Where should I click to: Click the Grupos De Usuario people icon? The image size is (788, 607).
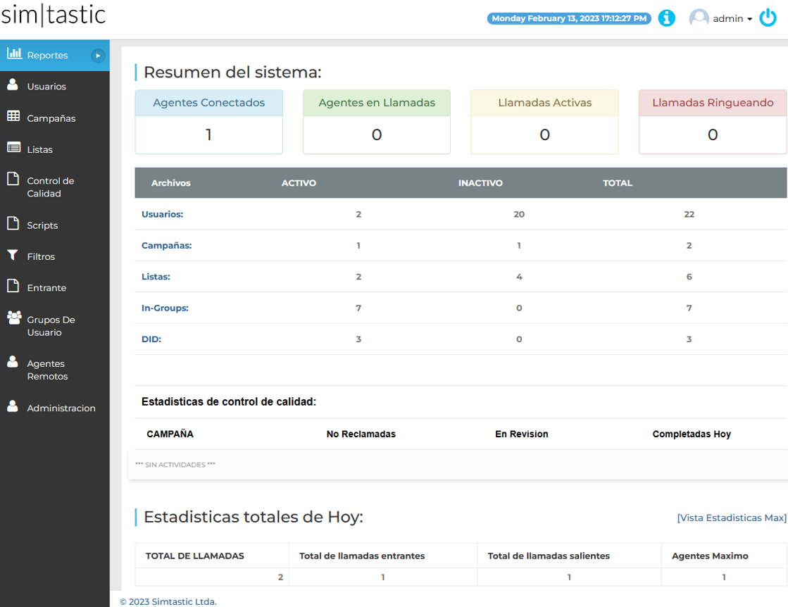tap(14, 318)
